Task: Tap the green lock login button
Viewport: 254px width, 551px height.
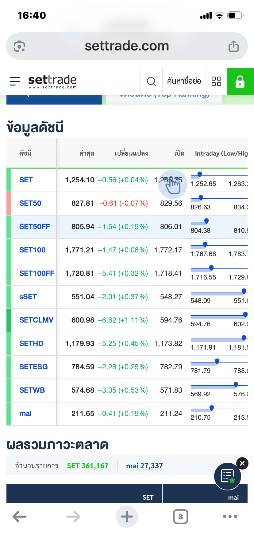Action: [x=240, y=81]
